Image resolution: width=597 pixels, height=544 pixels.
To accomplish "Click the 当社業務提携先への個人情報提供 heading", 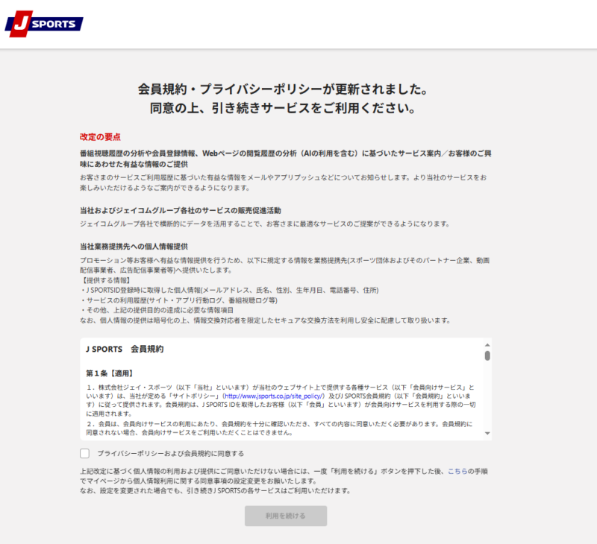I will point(134,247).
